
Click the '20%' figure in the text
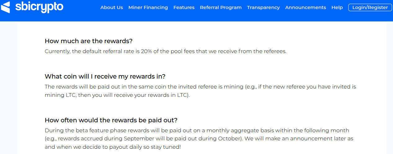(x=146, y=51)
